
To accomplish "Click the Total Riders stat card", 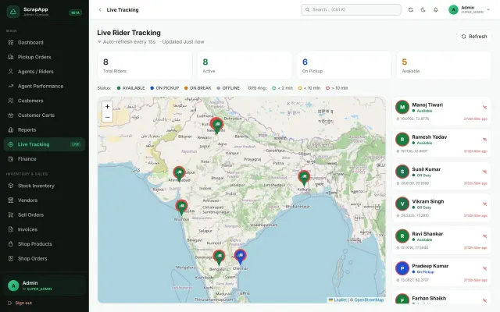I will coord(145,66).
